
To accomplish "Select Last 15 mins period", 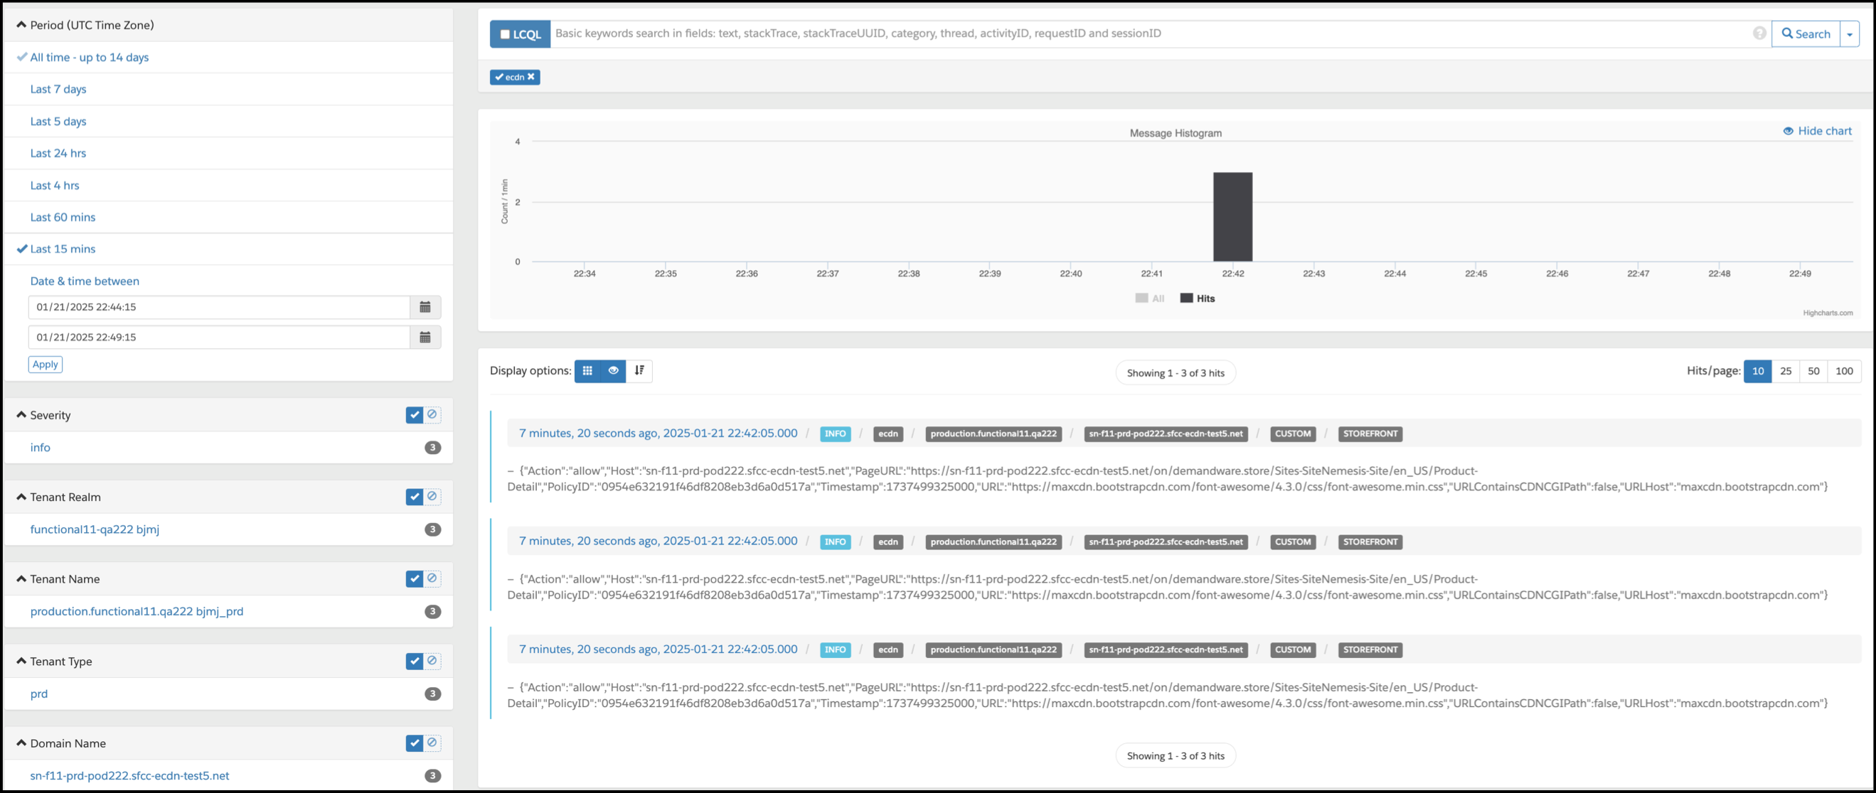I will pyautogui.click(x=63, y=249).
